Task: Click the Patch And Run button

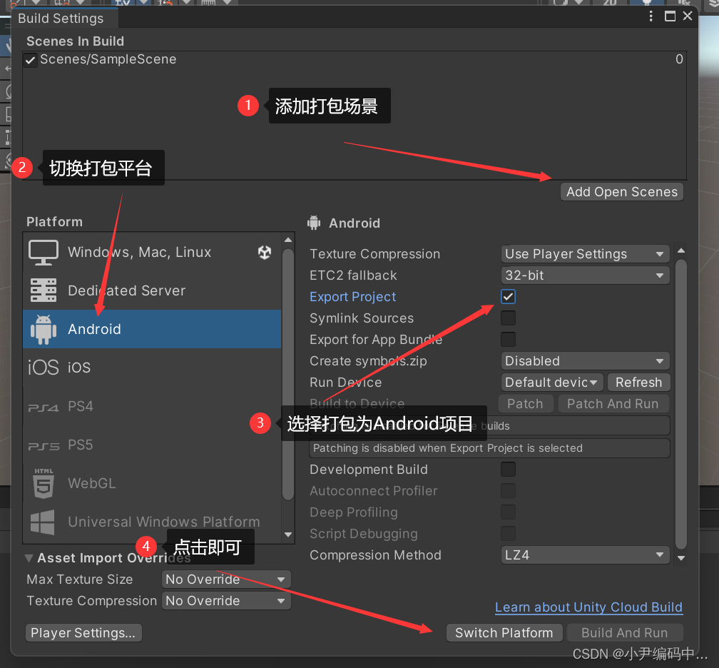Action: 613,404
